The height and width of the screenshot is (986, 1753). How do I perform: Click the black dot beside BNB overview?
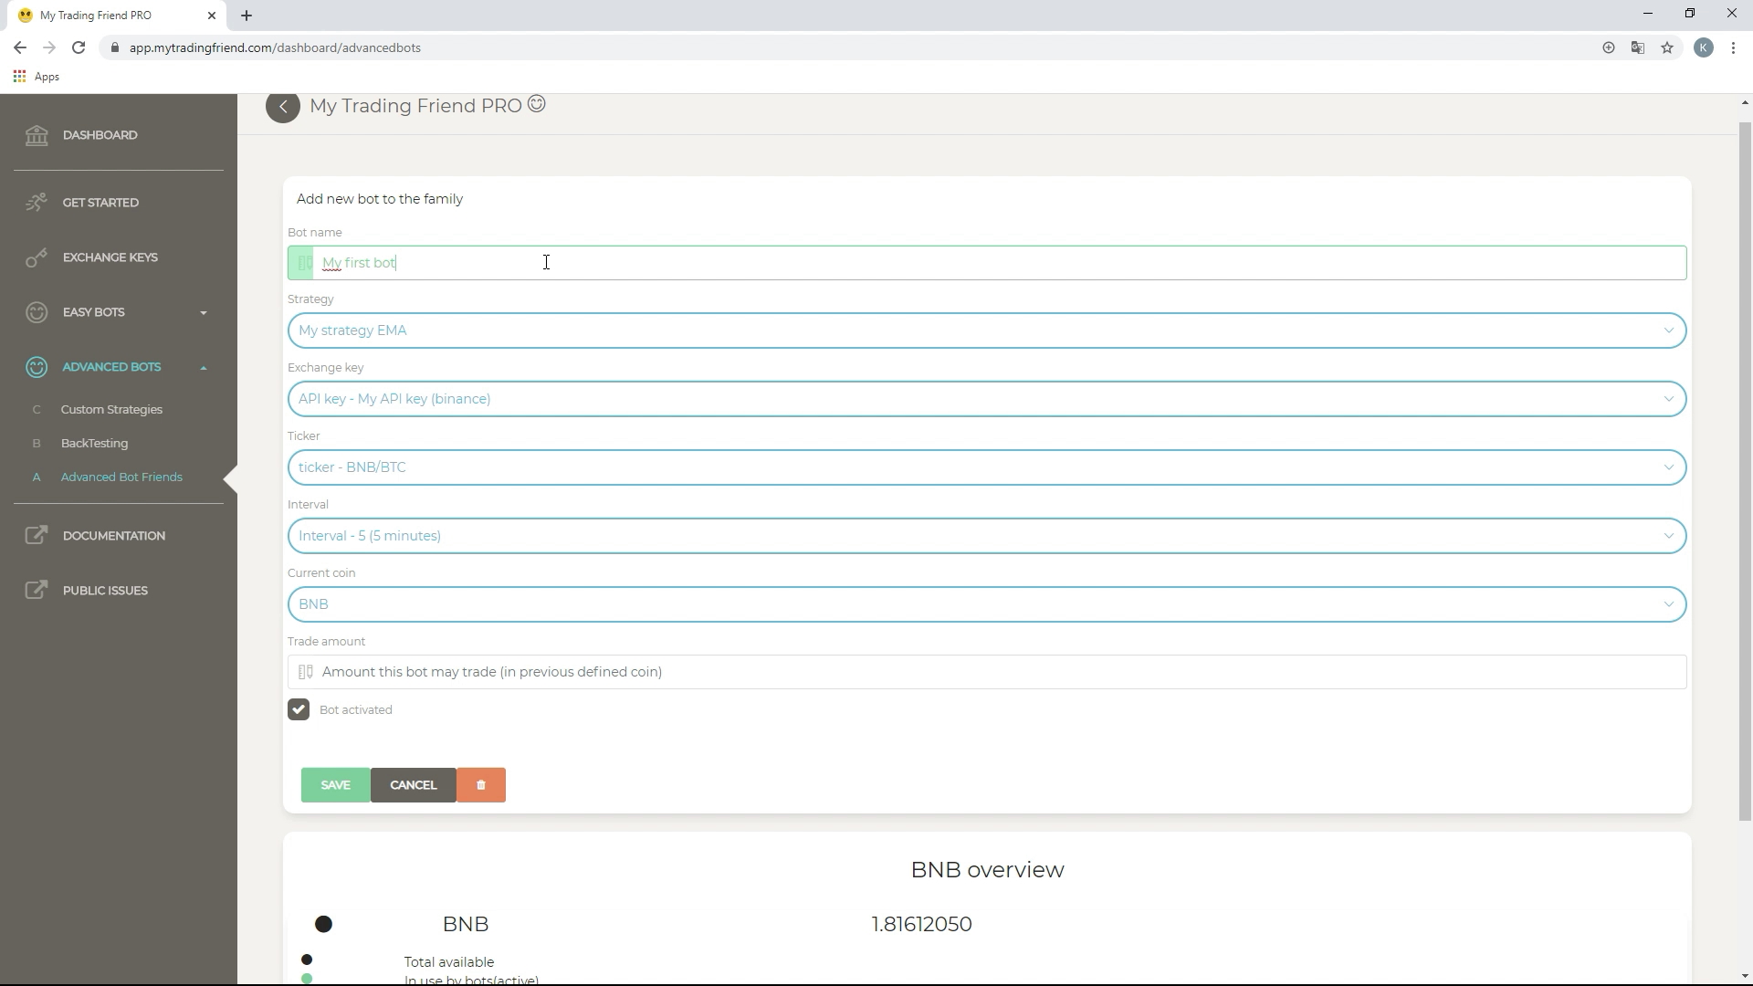point(323,924)
